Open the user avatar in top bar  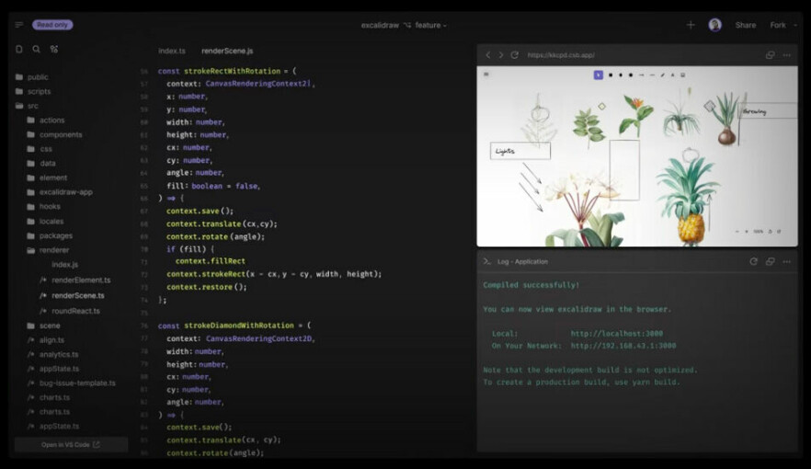[714, 25]
